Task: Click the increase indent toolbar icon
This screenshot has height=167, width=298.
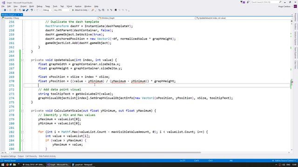Action: coord(103,10)
